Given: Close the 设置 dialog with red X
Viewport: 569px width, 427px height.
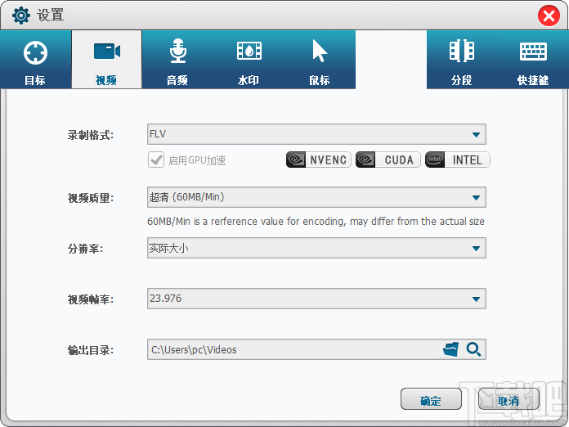Looking at the screenshot, I should [x=549, y=16].
